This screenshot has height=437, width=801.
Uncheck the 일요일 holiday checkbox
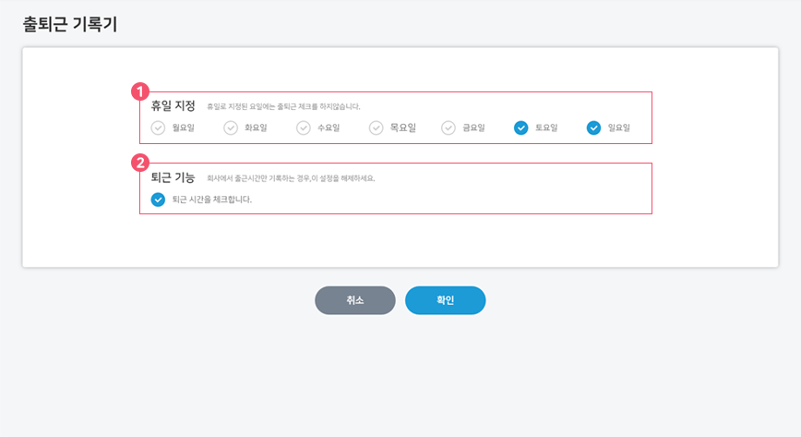(x=593, y=127)
